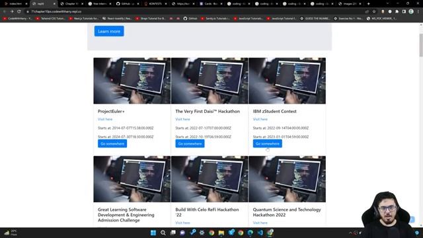Click the browser Forward arrow
This screenshot has height=238, width=423.
12,12
